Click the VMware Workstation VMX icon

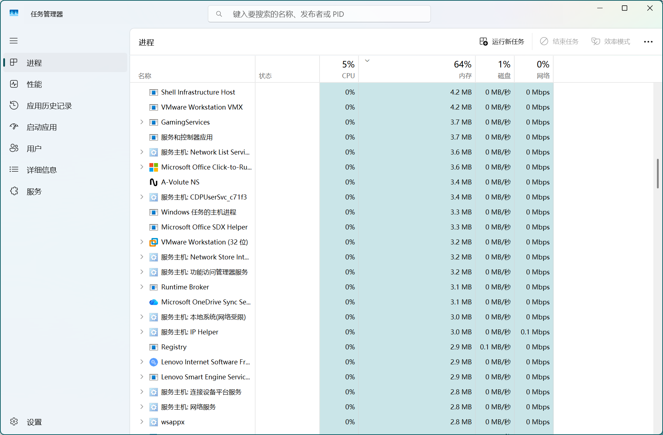[153, 107]
